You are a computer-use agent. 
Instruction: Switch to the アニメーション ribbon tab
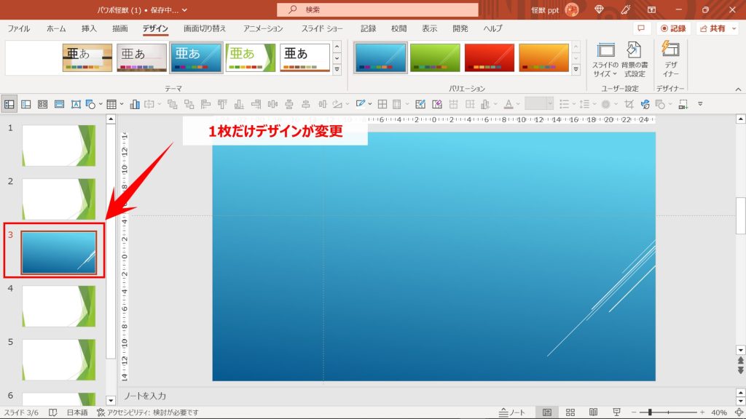(262, 29)
